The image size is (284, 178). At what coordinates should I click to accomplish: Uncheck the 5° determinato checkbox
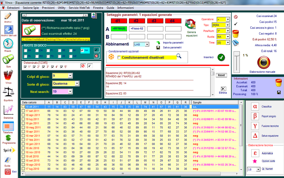click(x=62, y=67)
